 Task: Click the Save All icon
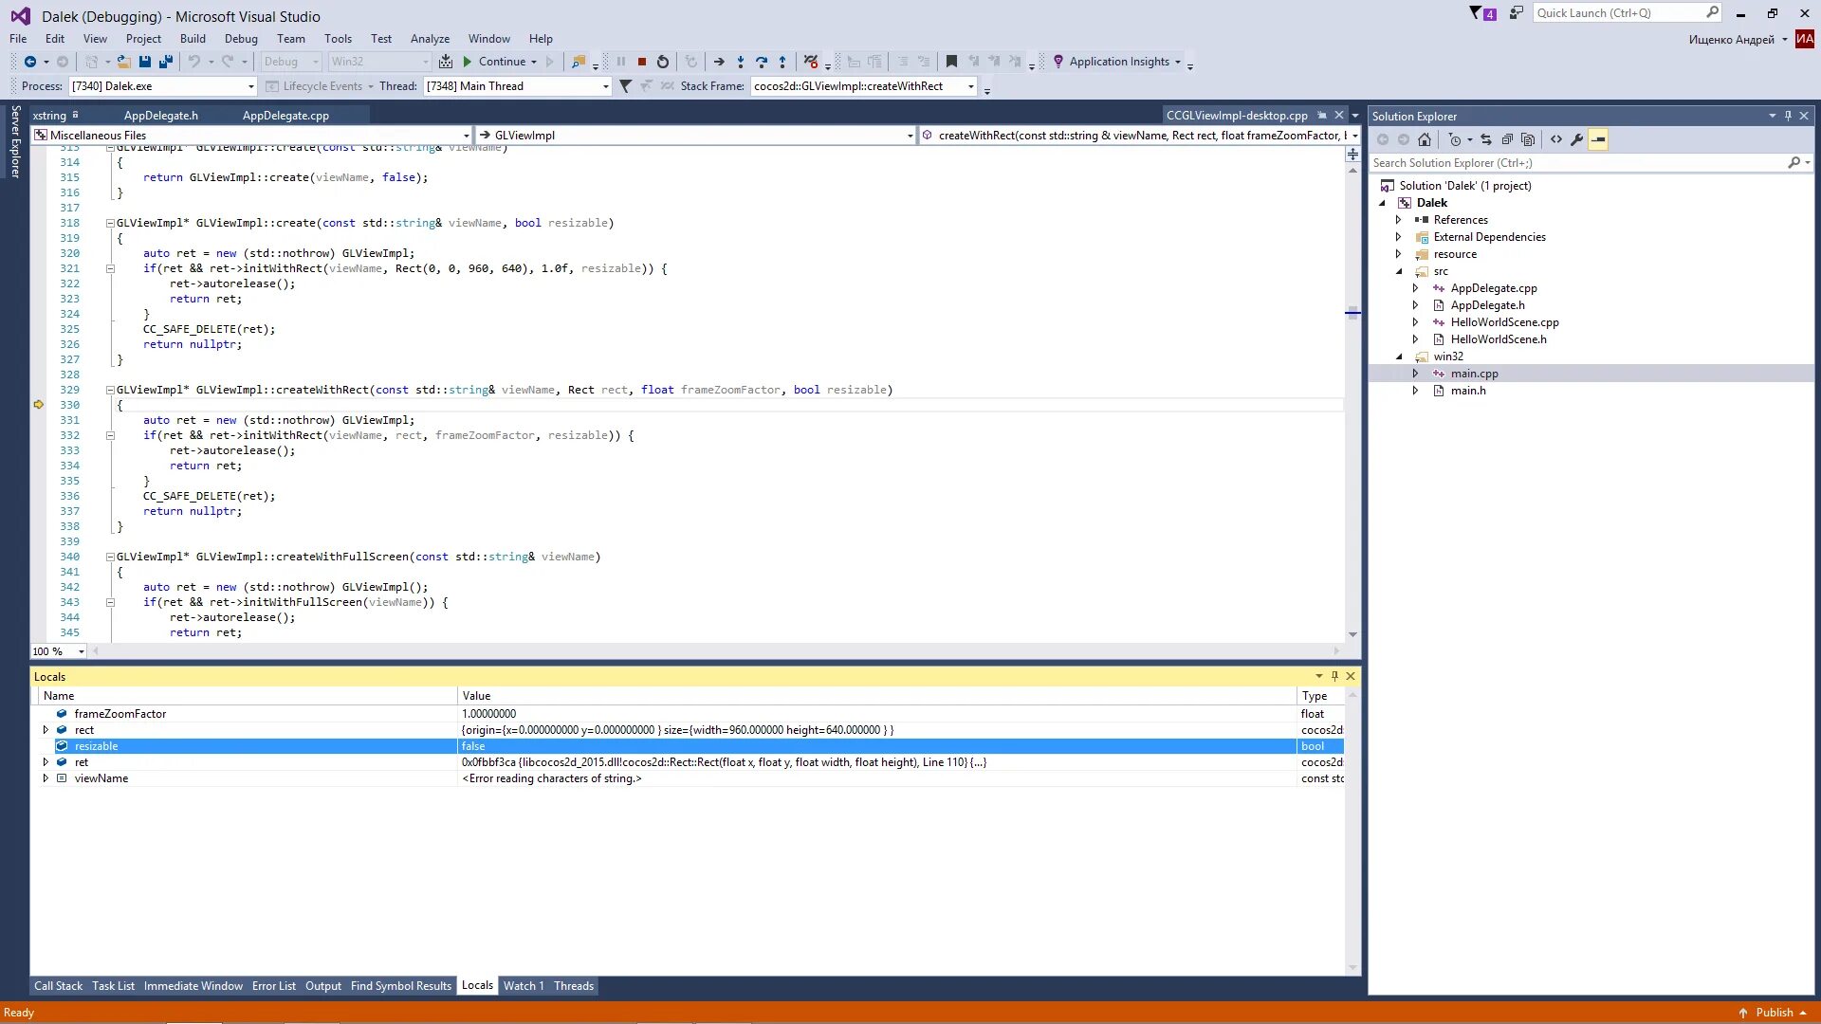(x=166, y=62)
